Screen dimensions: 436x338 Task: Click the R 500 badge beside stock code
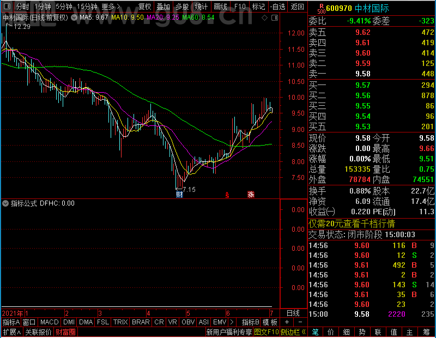point(322,9)
